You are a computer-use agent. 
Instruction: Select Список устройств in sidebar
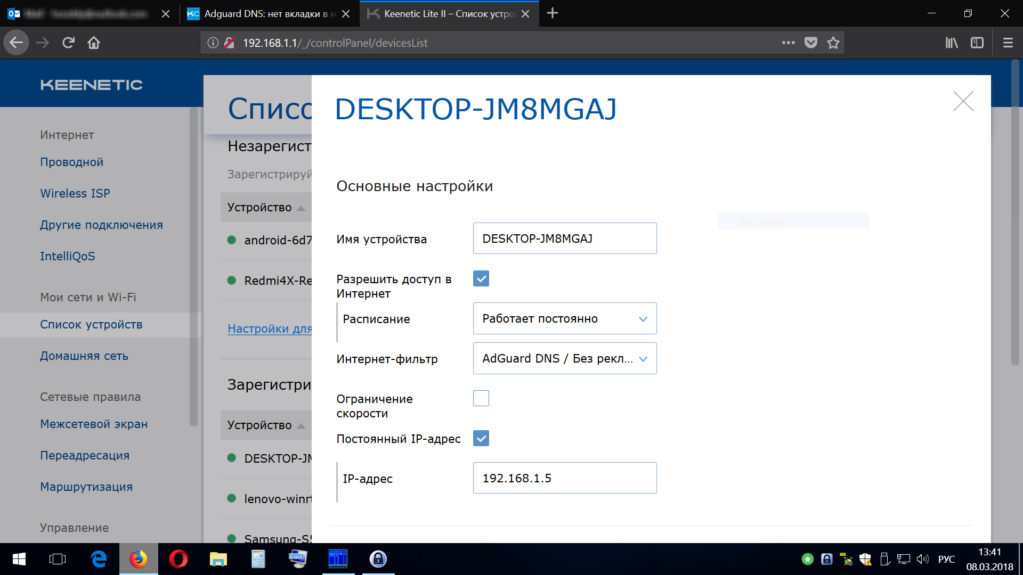coord(91,324)
